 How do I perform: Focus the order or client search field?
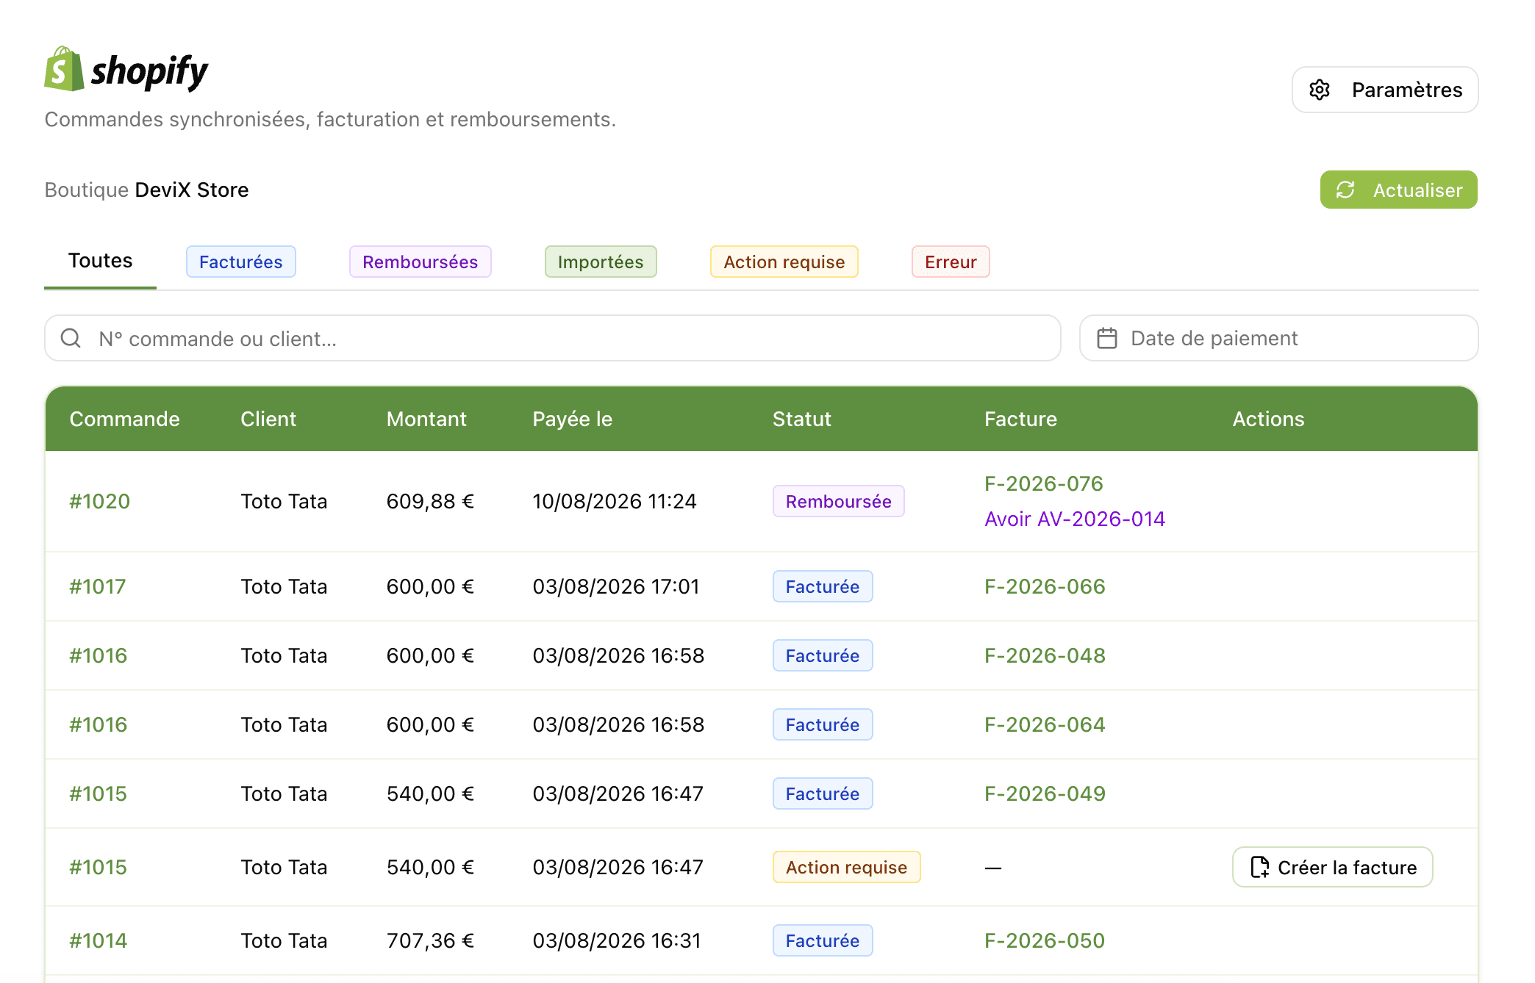pyautogui.click(x=552, y=338)
